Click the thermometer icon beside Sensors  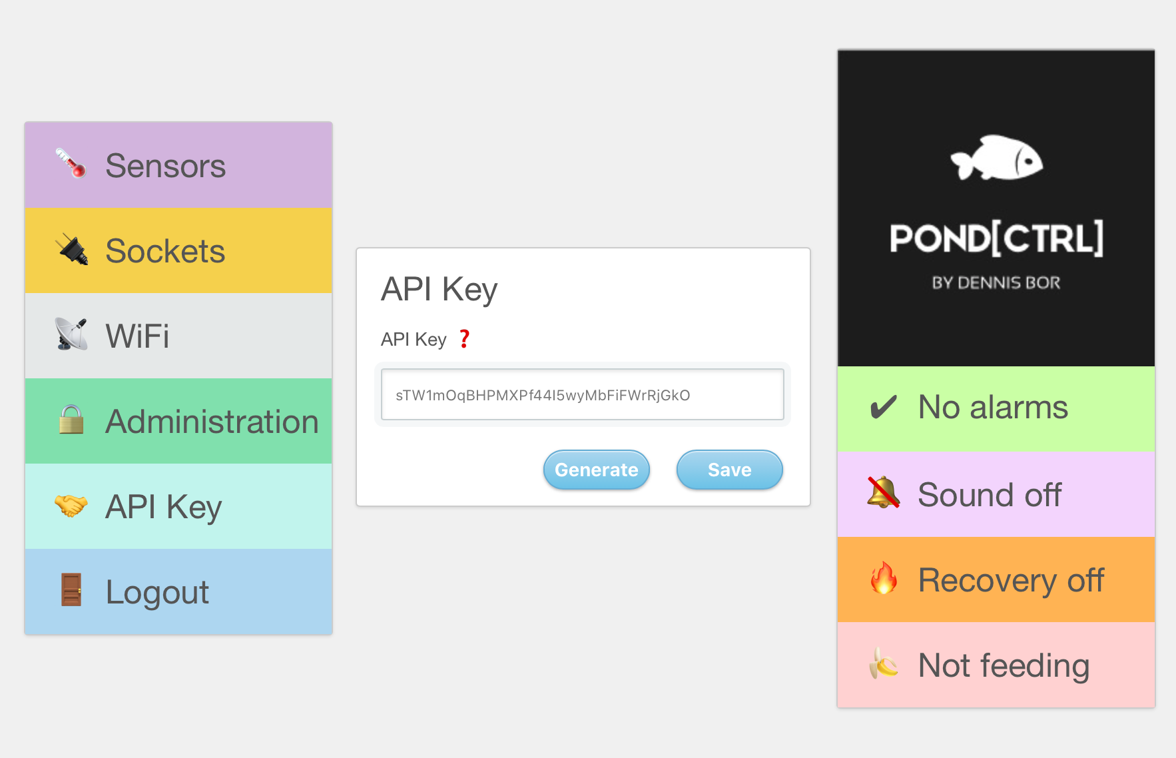[71, 164]
